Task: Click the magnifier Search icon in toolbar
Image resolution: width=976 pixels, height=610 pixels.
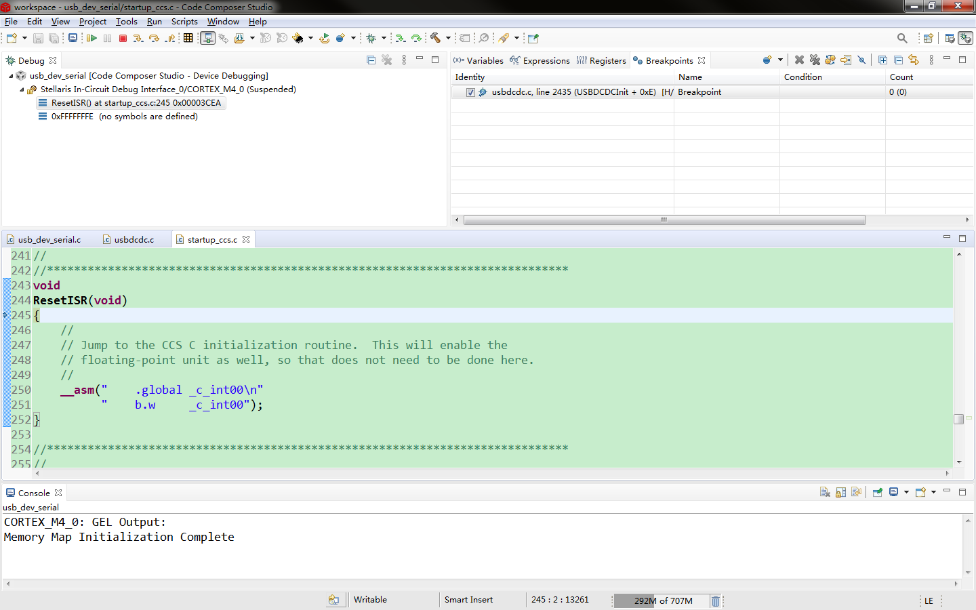Action: click(902, 39)
